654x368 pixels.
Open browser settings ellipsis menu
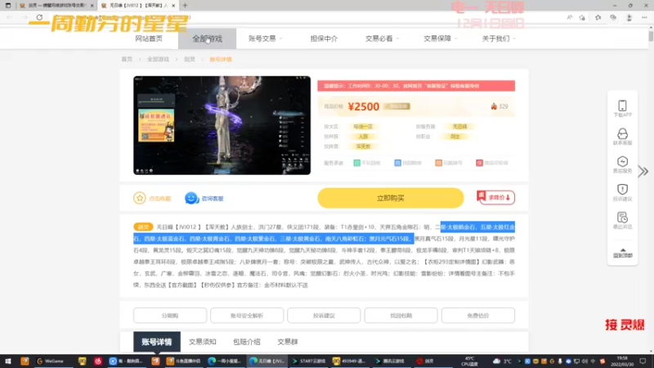644,17
